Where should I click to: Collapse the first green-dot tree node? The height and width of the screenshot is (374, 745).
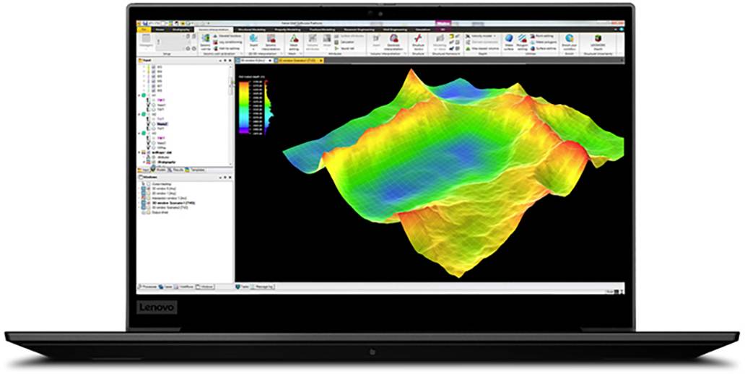click(x=139, y=95)
